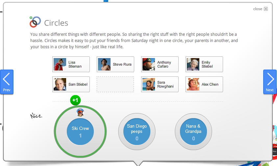The height and width of the screenshot is (166, 277).
Task: Click Lisa Stieman's profile photo
Action: click(60, 64)
